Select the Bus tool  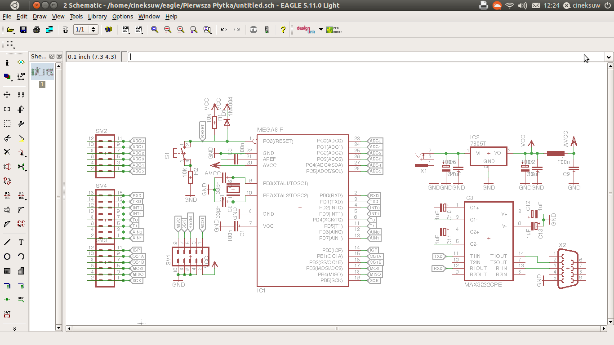[7, 285]
